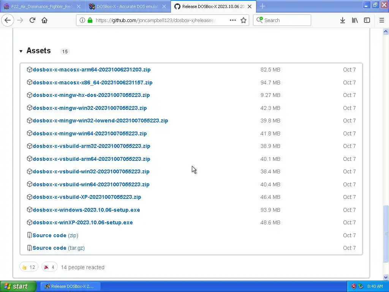The height and width of the screenshot is (292, 389).
Task: Go back using the browser back arrow
Action: [x=8, y=20]
